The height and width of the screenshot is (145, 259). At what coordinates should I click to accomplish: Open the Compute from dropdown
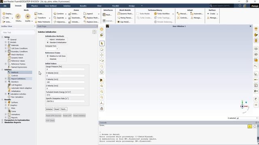(x=52, y=49)
